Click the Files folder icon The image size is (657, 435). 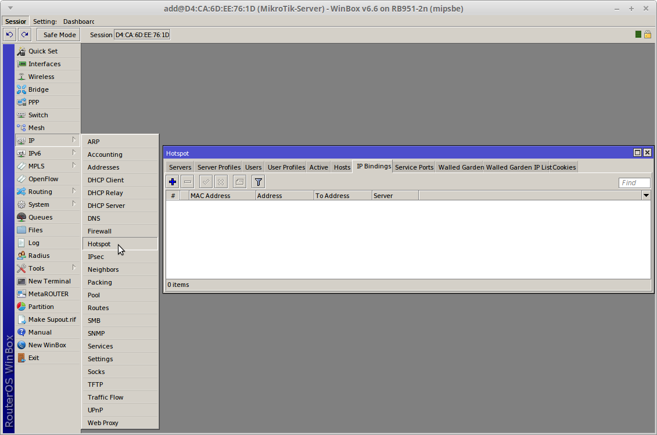[21, 230]
